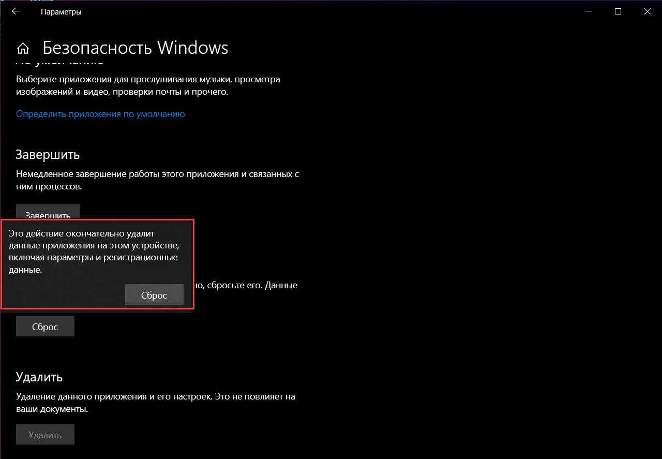The image size is (662, 459).
Task: Click the 'Удалить' section heading
Action: (x=39, y=376)
